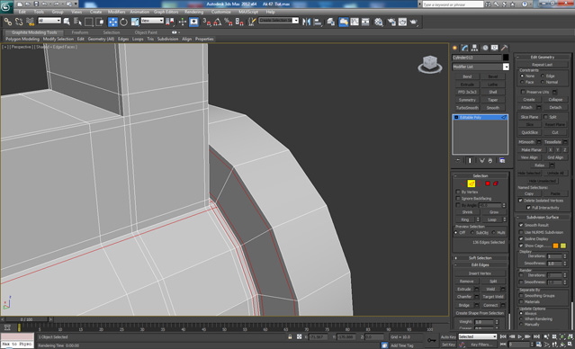575x349 pixels.
Task: Activate Select by Name tool
Action: pyautogui.click(x=77, y=22)
